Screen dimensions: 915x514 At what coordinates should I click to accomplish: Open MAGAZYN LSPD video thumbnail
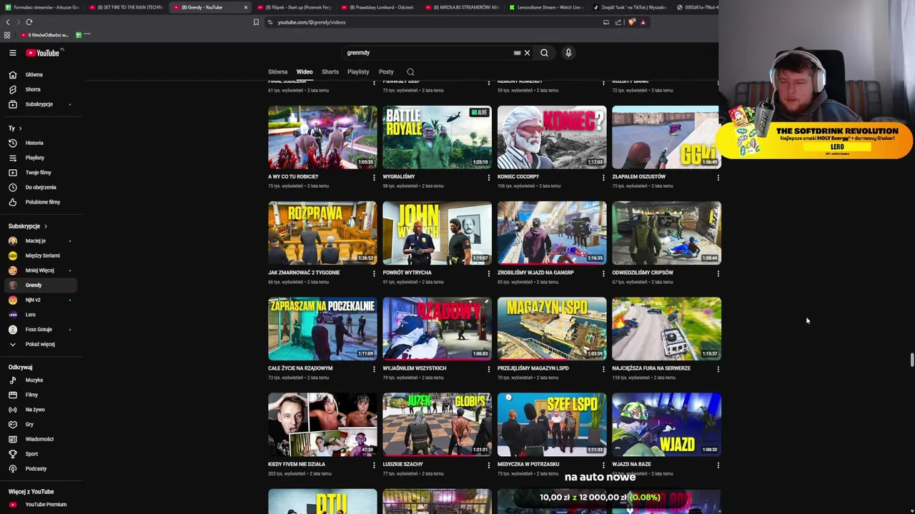click(552, 328)
